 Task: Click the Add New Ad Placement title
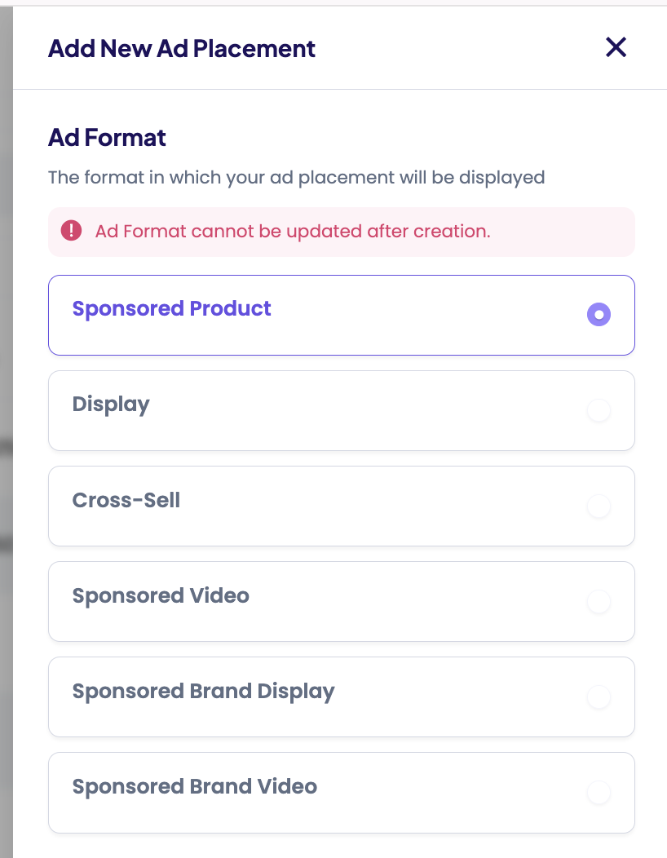181,49
